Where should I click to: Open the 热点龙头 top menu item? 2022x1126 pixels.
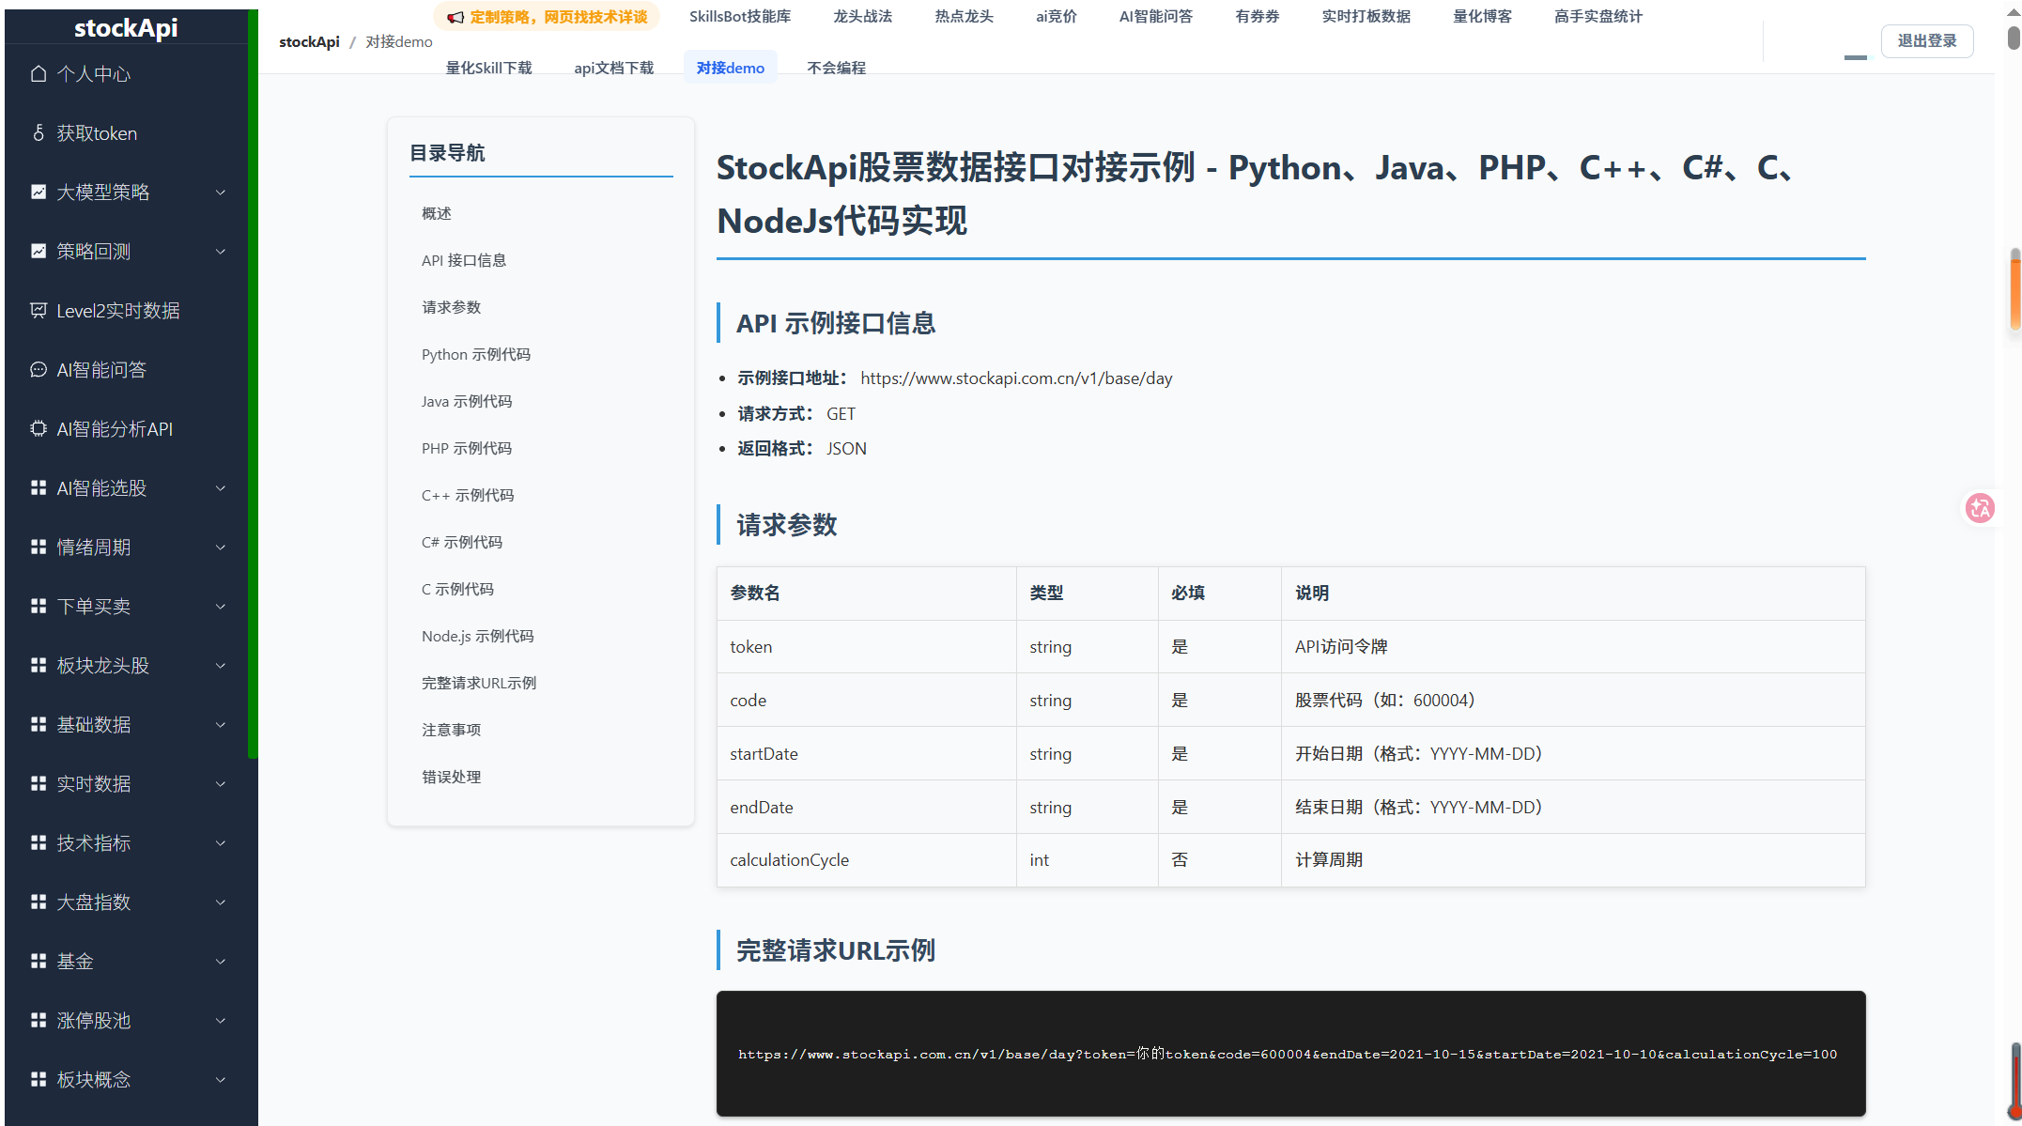click(964, 16)
